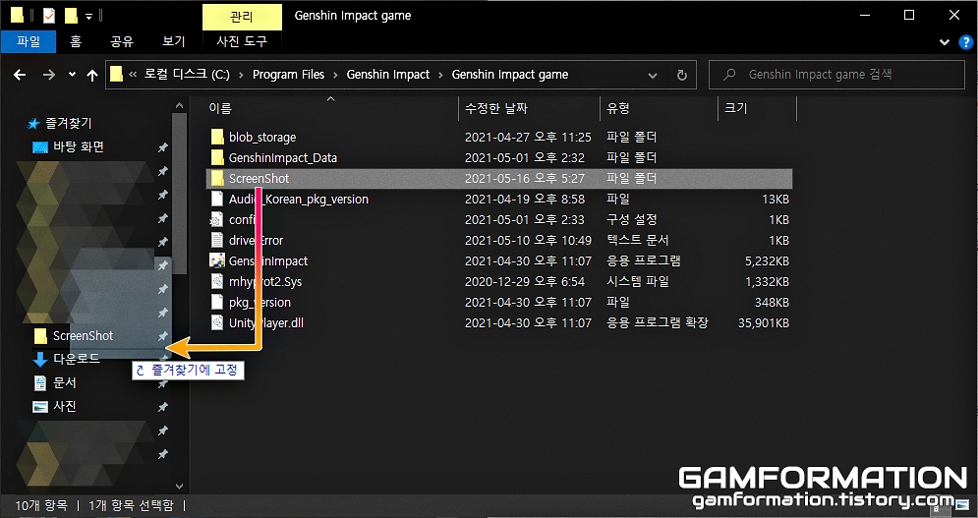Select the config settings file icon
The image size is (978, 518).
point(216,219)
